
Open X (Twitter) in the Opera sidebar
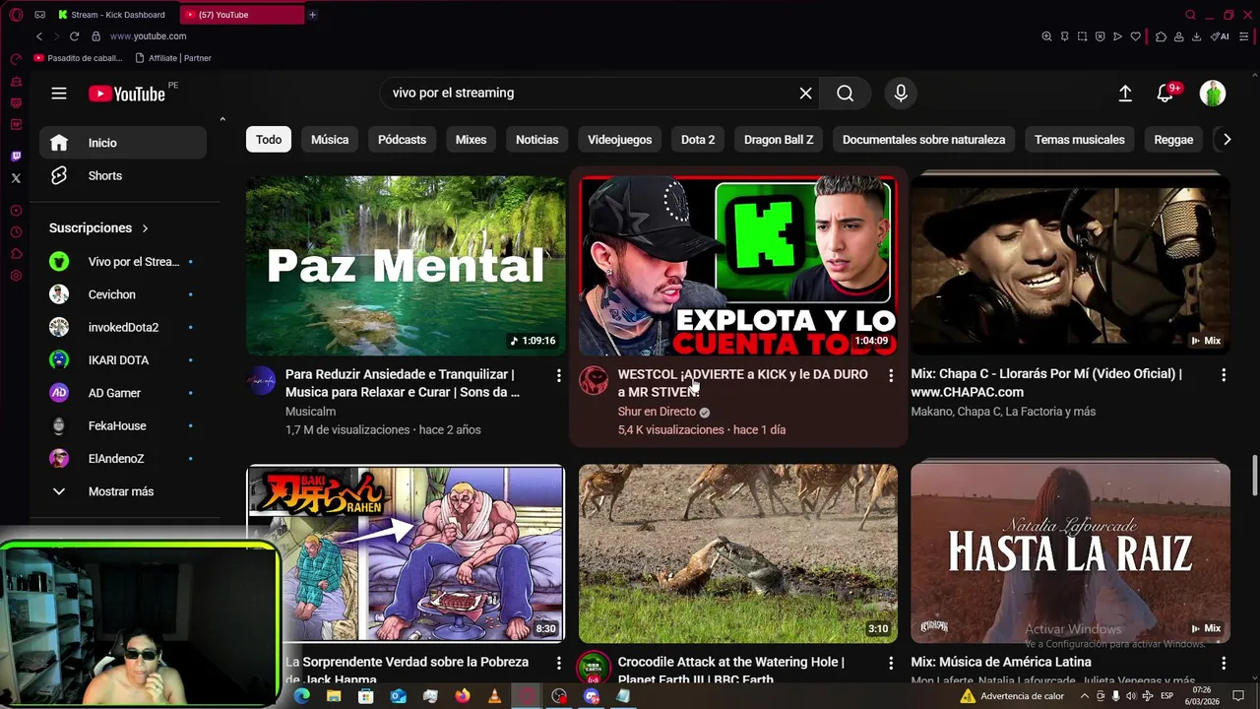16,178
